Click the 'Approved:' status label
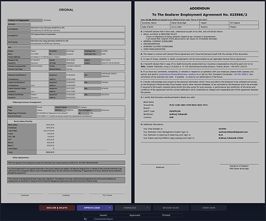The width and height of the screenshot is (266, 221). point(134,215)
